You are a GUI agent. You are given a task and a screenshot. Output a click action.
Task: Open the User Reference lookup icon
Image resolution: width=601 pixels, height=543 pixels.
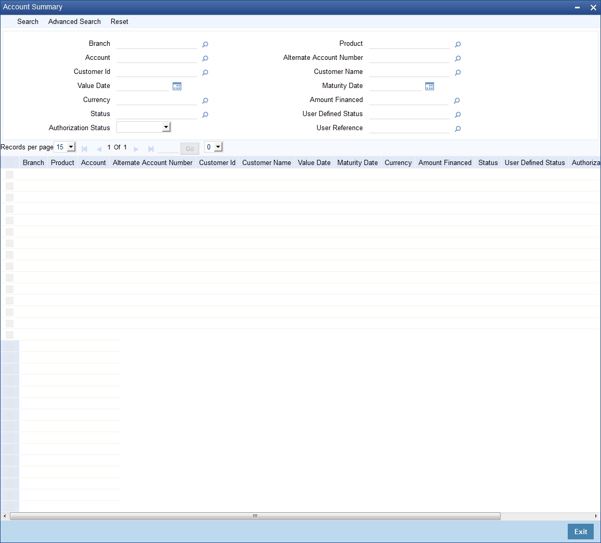458,129
